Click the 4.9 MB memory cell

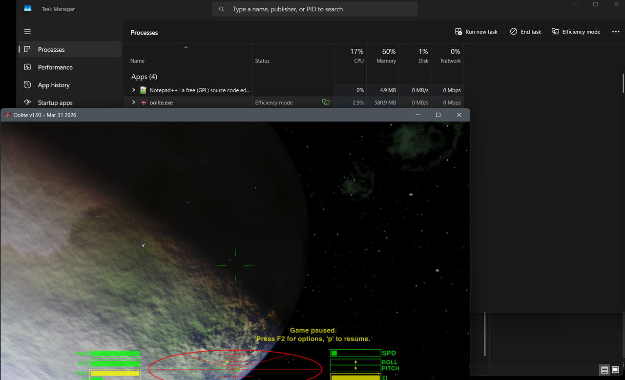[383, 90]
